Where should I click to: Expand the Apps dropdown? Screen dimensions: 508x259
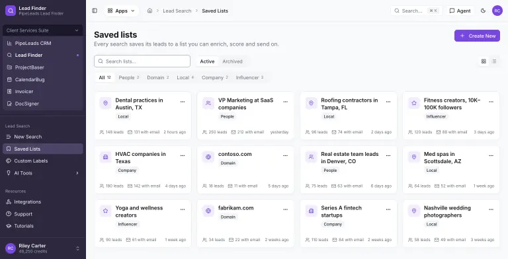[x=121, y=11]
